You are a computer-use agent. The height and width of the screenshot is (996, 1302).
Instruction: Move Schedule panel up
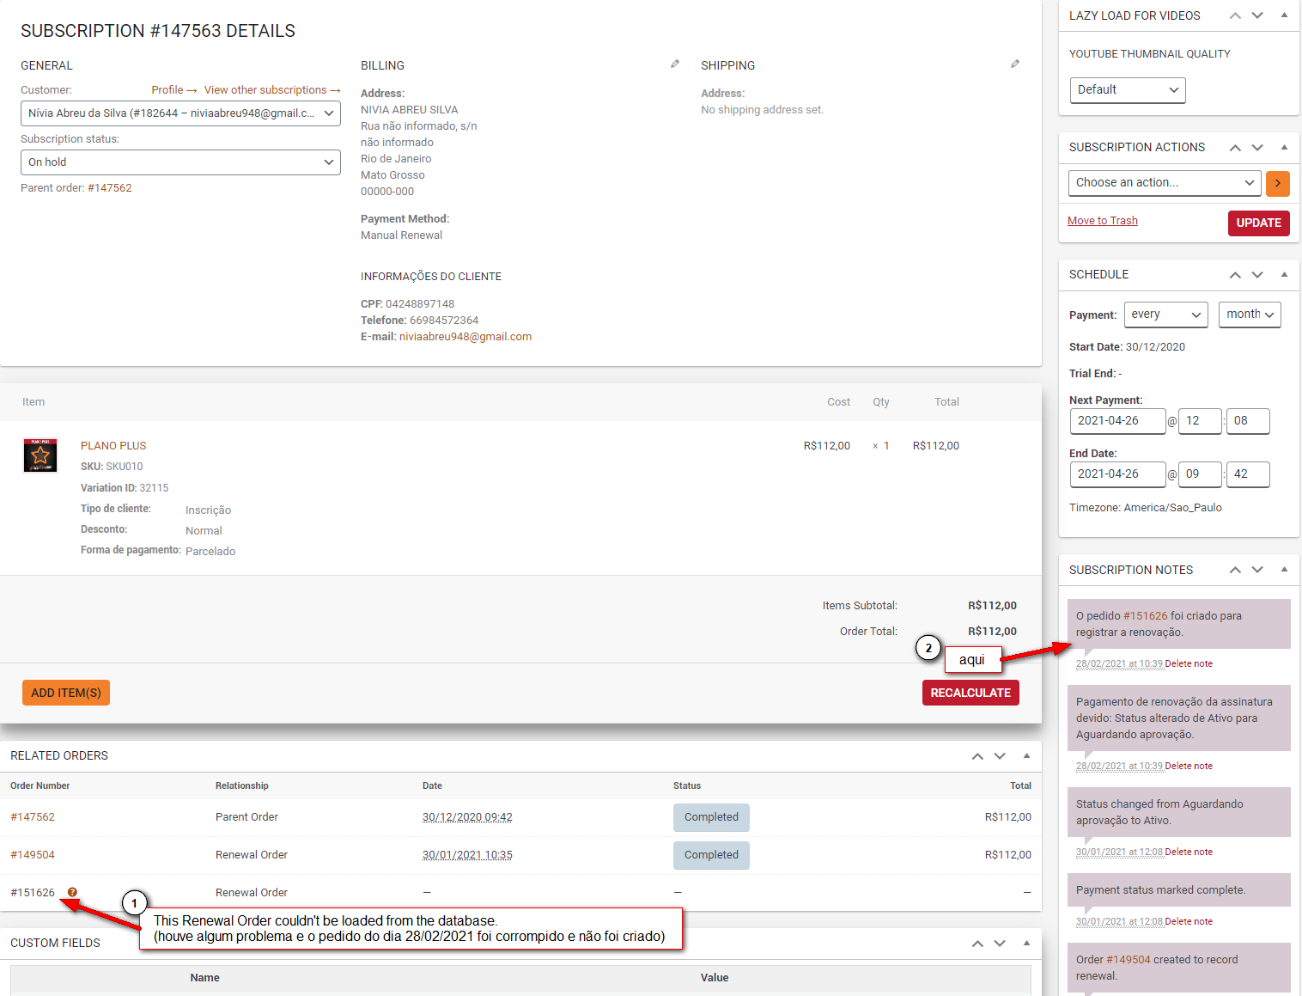1235,275
